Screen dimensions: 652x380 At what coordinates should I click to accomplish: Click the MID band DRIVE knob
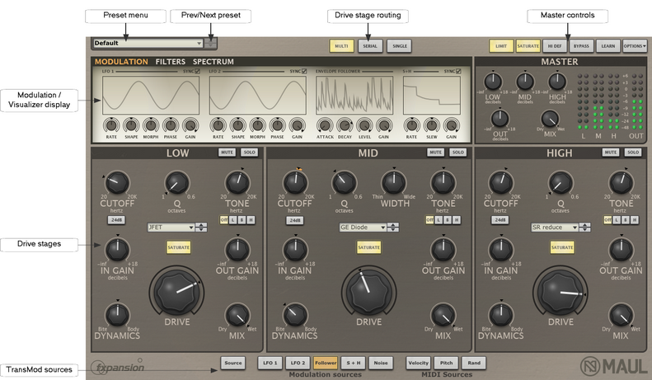[368, 291]
